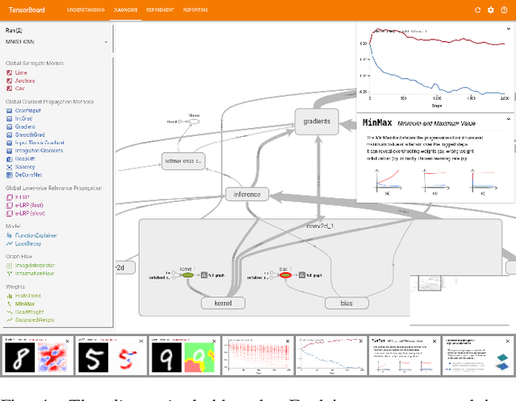Screen dimensions: 516x401
Task: Open the Refinement tab
Action: (160, 10)
